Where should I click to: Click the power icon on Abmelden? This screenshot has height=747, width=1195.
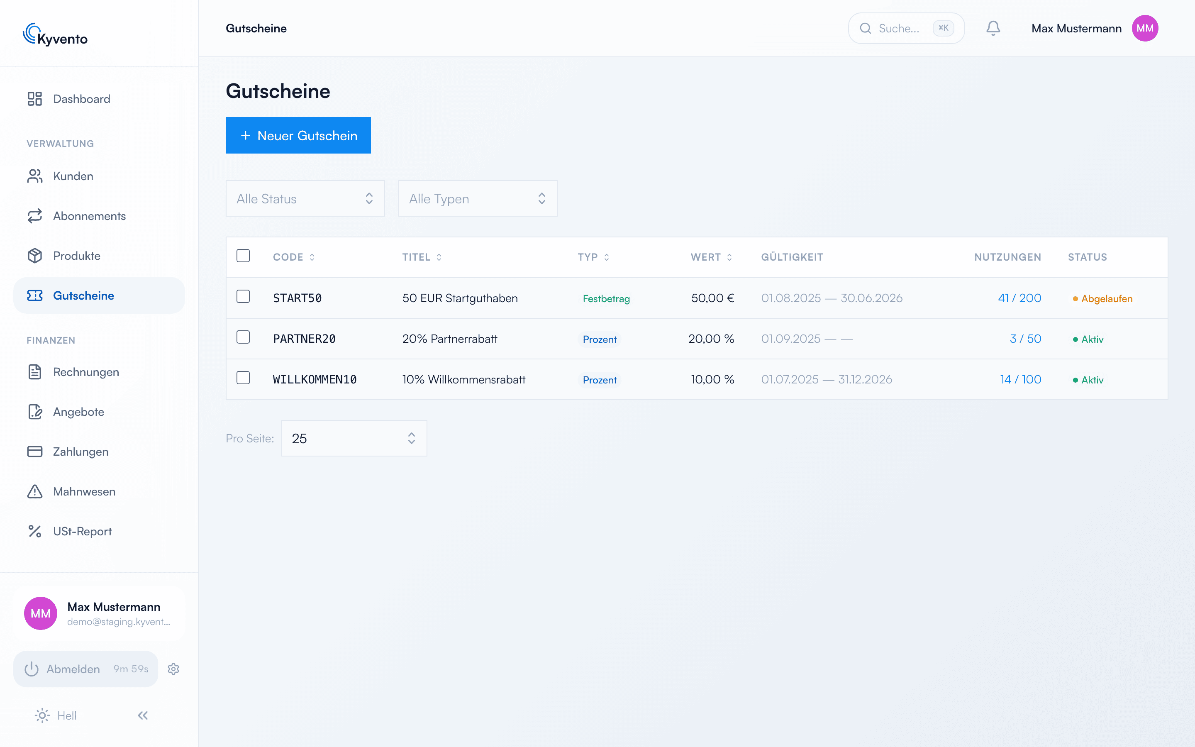32,669
